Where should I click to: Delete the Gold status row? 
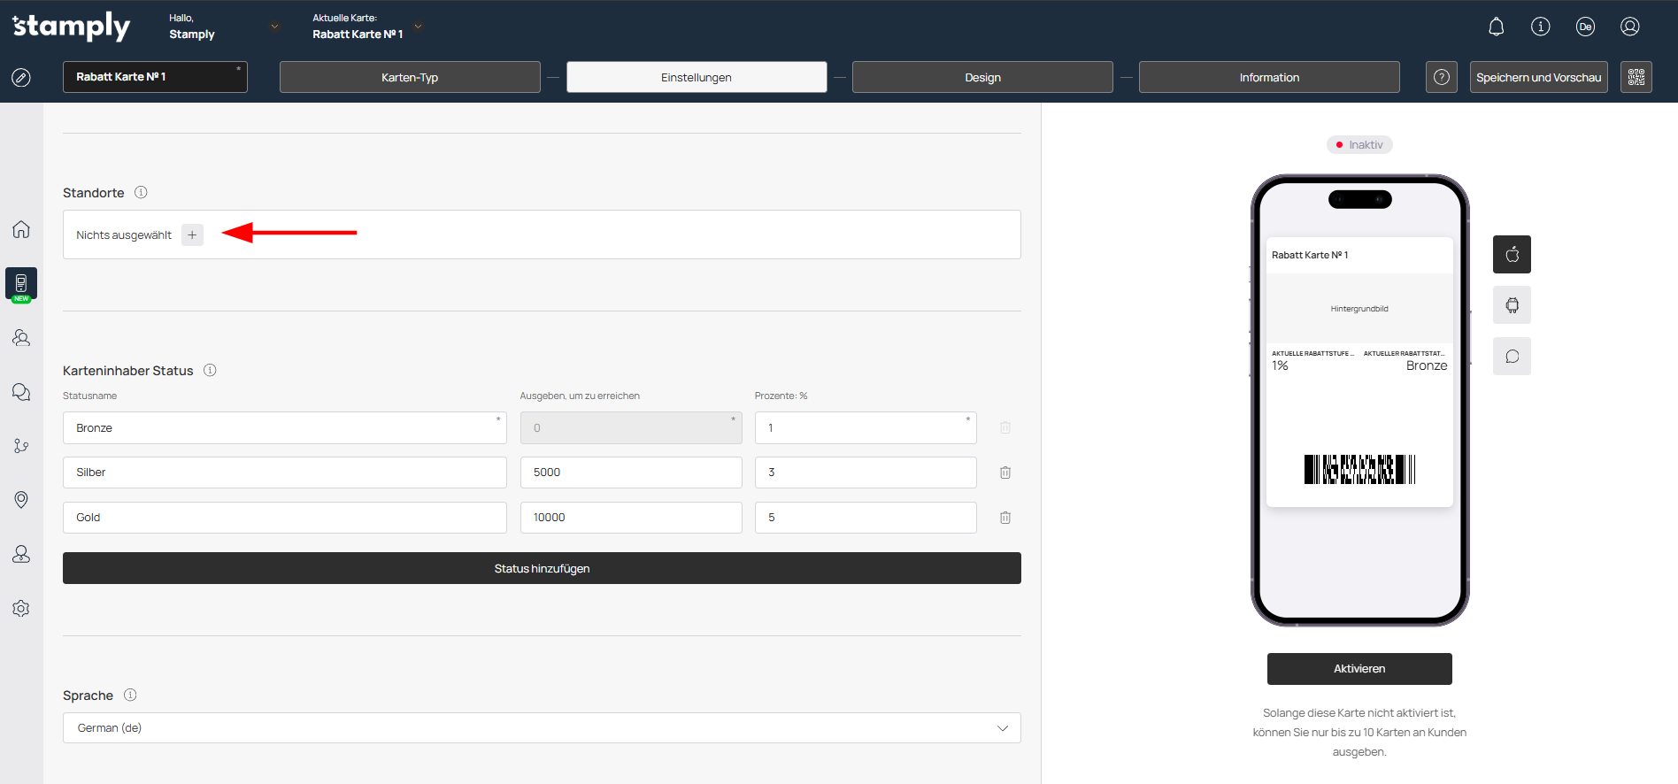click(1005, 518)
